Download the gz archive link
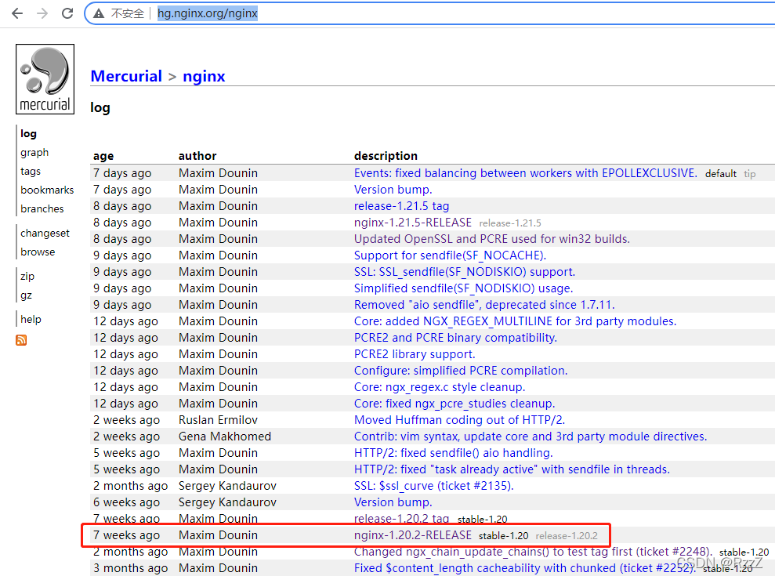The width and height of the screenshot is (775, 576). [26, 295]
